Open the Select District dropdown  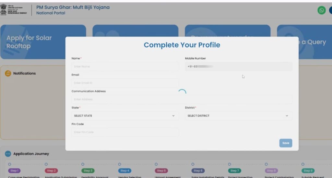(239, 116)
